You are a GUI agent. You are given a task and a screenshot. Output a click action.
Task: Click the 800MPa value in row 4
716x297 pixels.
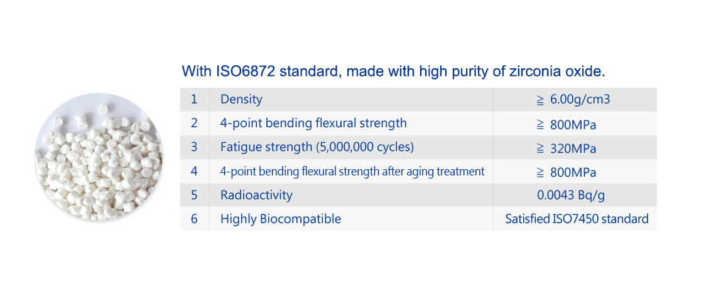(x=567, y=173)
